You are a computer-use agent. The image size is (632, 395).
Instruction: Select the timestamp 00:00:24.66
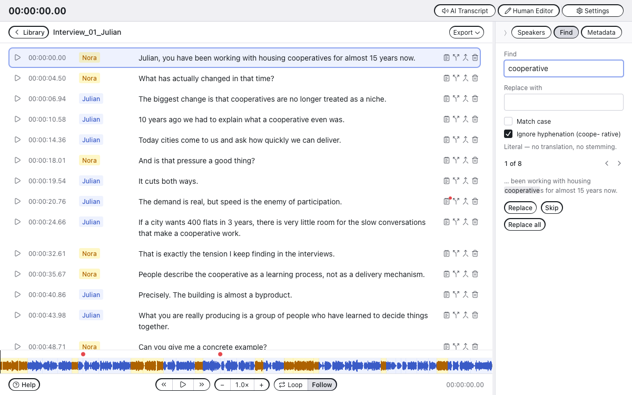[x=47, y=222]
